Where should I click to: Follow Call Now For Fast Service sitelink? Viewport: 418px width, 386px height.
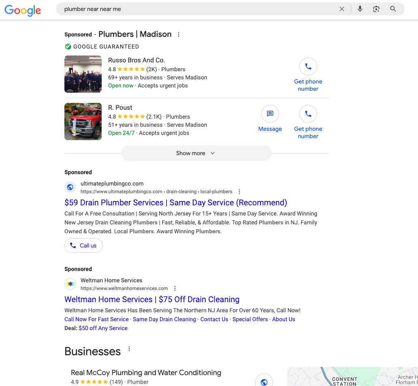coord(96,319)
